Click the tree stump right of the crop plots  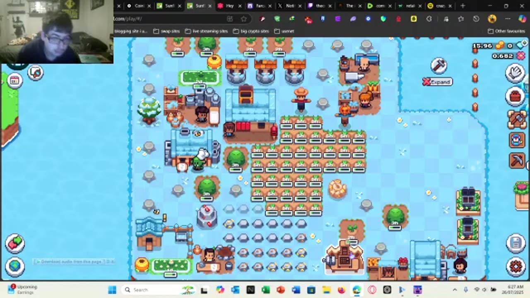(x=338, y=188)
